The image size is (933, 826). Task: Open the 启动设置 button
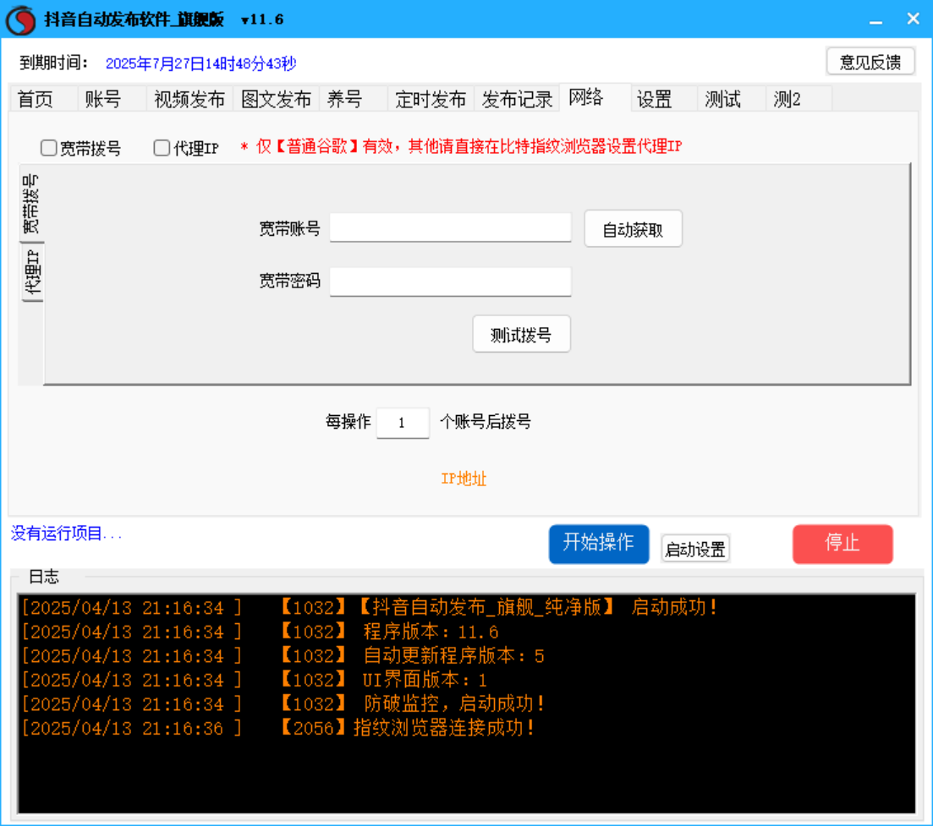point(695,549)
